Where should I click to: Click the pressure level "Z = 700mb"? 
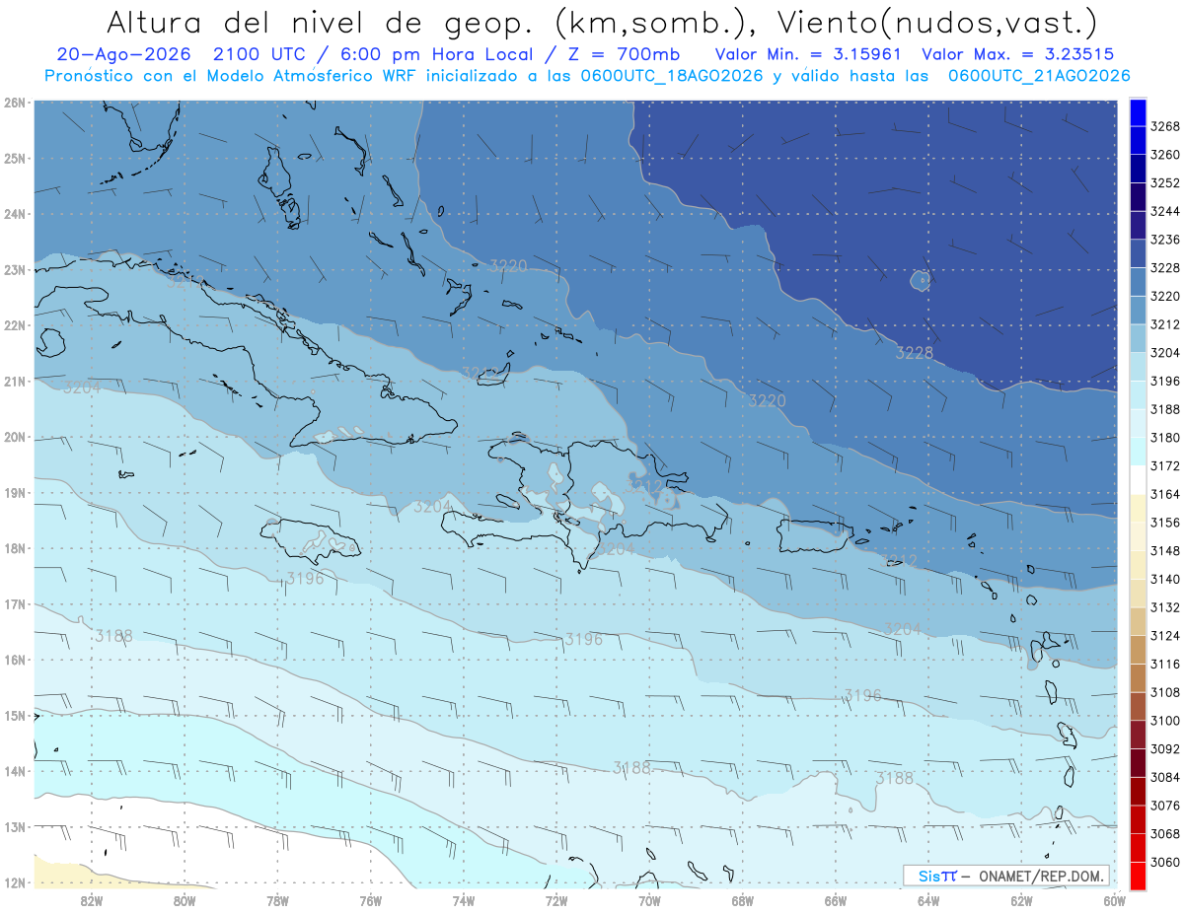click(620, 54)
